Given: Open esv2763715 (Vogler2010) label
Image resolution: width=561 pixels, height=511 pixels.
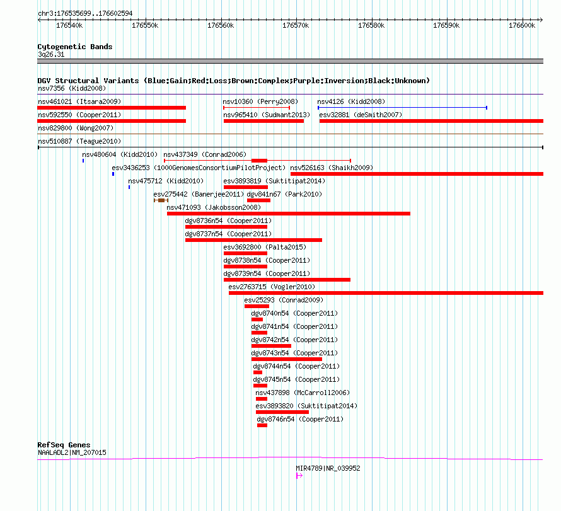Looking at the screenshot, I should click(x=272, y=287).
